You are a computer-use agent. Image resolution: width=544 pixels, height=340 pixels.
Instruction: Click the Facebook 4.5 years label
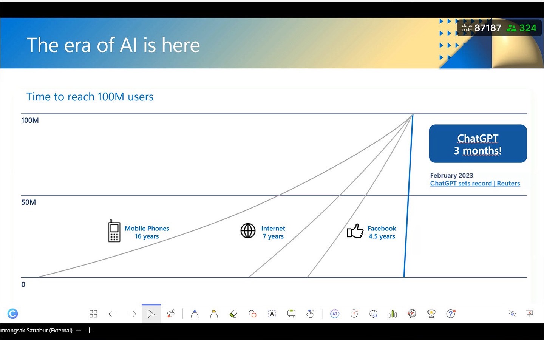tap(382, 232)
